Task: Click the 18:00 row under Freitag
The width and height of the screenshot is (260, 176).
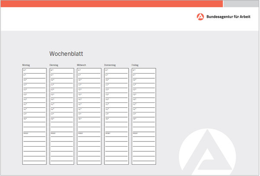Action: click(143, 119)
